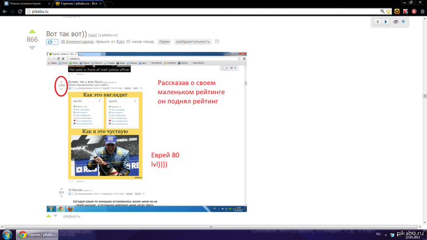Image resolution: width=427 pixels, height=240 pixels.
Task: Upvote the post with rating 866
Action: pos(32,31)
